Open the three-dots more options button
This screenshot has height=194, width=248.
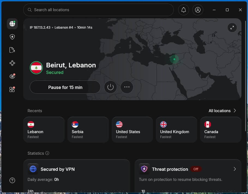(127, 87)
